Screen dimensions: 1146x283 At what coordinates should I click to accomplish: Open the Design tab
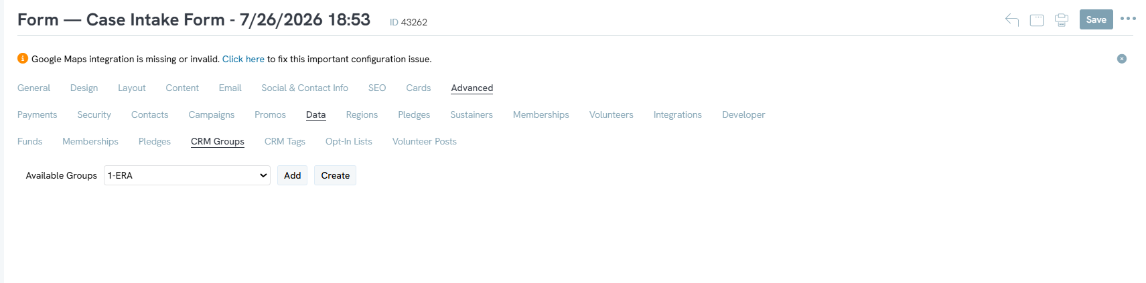(84, 88)
